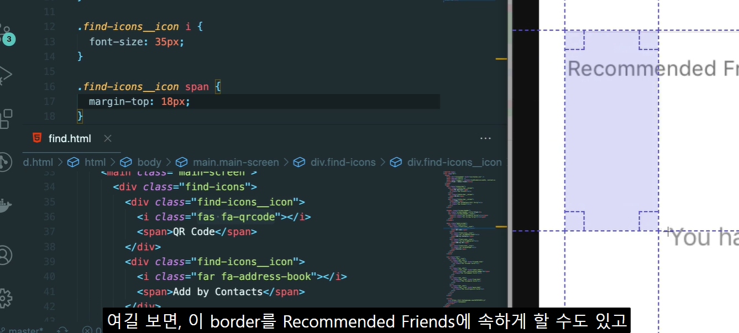Click the '<div class="find-icons">' line
Viewport: 739px width, 333px height.
[x=185, y=187]
